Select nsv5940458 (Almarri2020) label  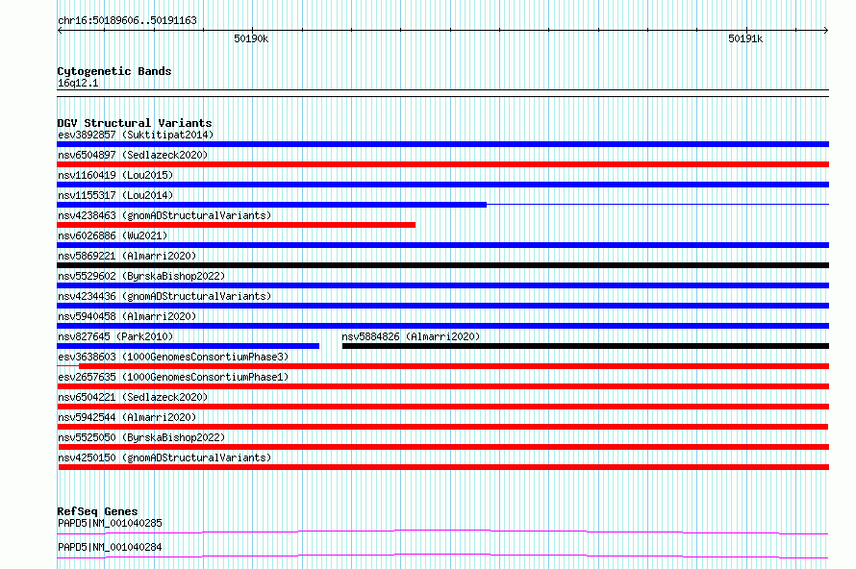pyautogui.click(x=127, y=316)
